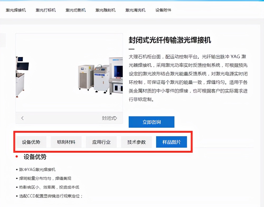Viewport: 264px width, 207px height.
Task: Switch to the 技术参数 tab
Action: click(136, 142)
